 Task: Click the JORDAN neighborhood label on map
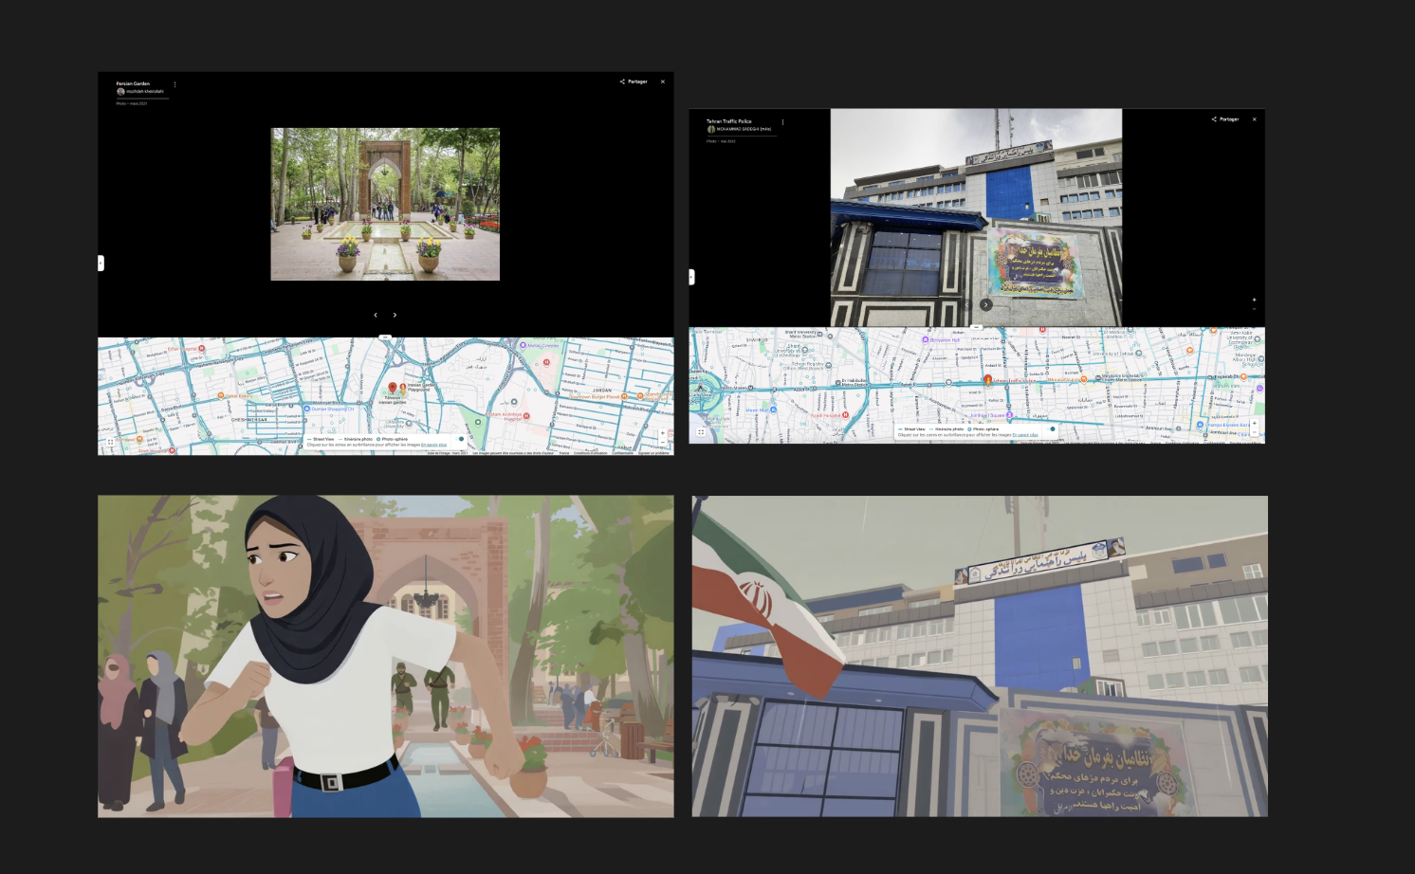(x=602, y=390)
